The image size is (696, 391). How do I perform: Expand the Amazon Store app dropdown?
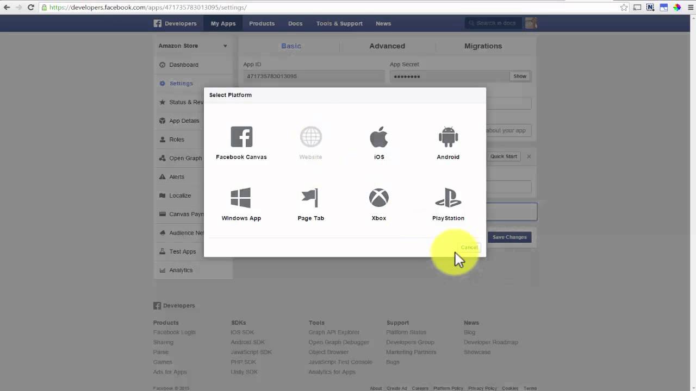(193, 46)
